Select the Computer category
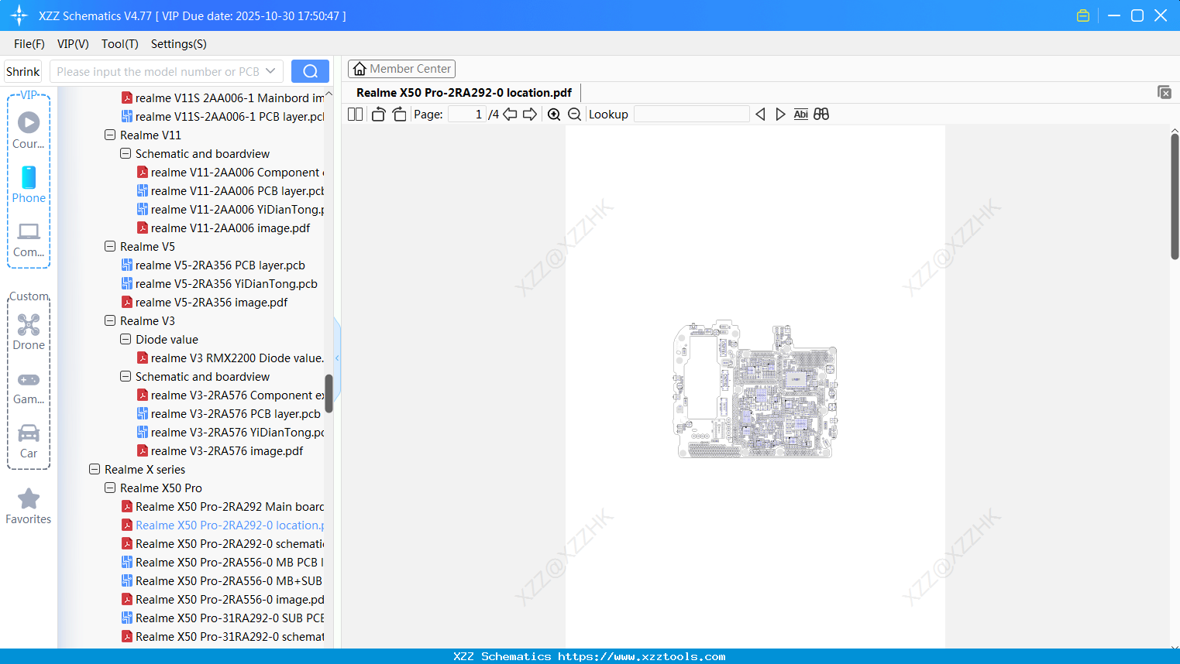 click(x=29, y=239)
